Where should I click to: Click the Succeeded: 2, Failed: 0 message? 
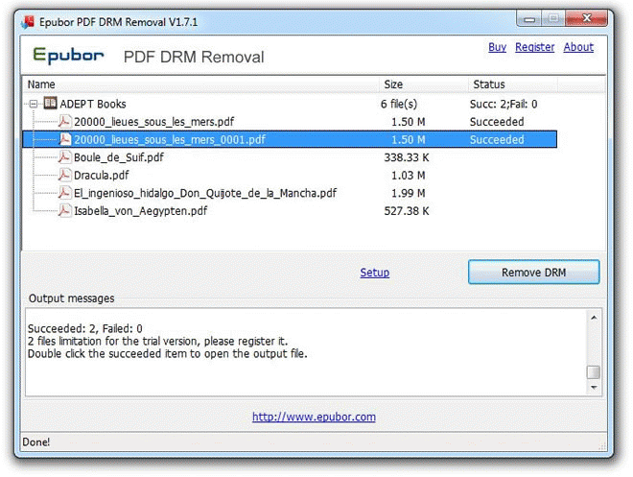pos(85,328)
